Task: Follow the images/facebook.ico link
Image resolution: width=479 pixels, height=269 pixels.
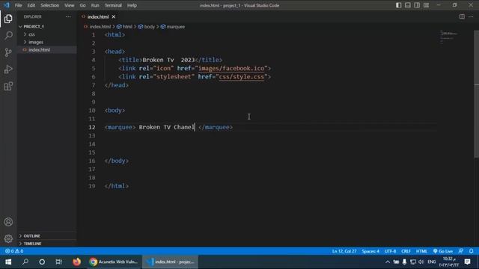Action: [231, 68]
